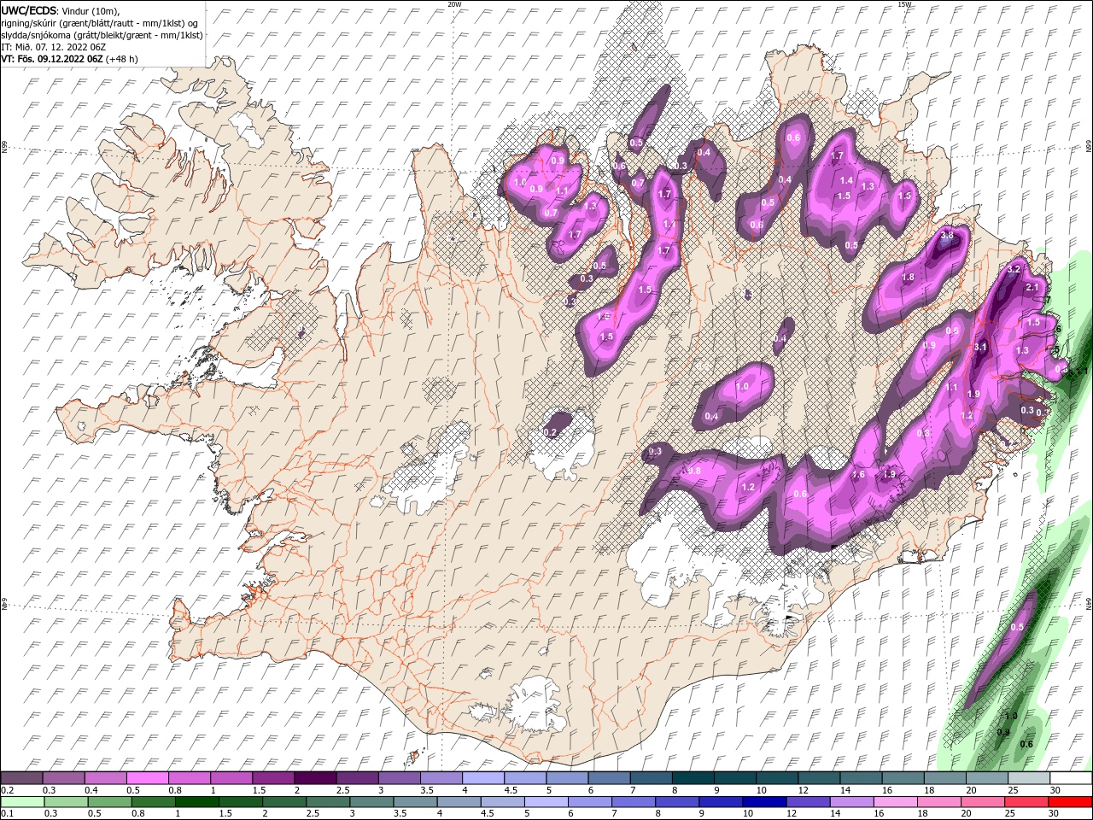Viewport: 1093px width, 820px height.
Task: Click the bright red 30 swatch in the lower legend
Action: click(1071, 802)
